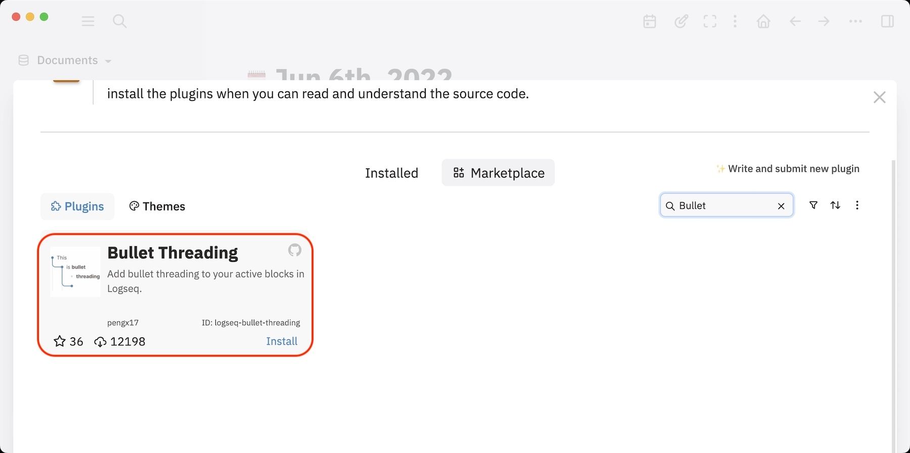Toggle the right sidebar panel

tap(887, 21)
